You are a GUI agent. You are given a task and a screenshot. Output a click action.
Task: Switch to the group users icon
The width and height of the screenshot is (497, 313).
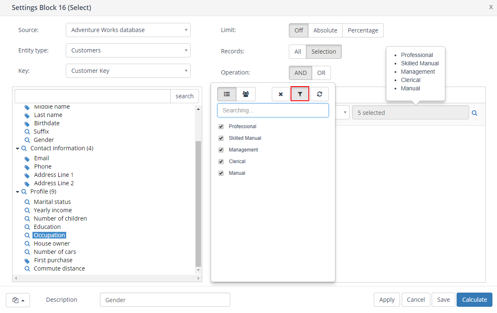[246, 94]
